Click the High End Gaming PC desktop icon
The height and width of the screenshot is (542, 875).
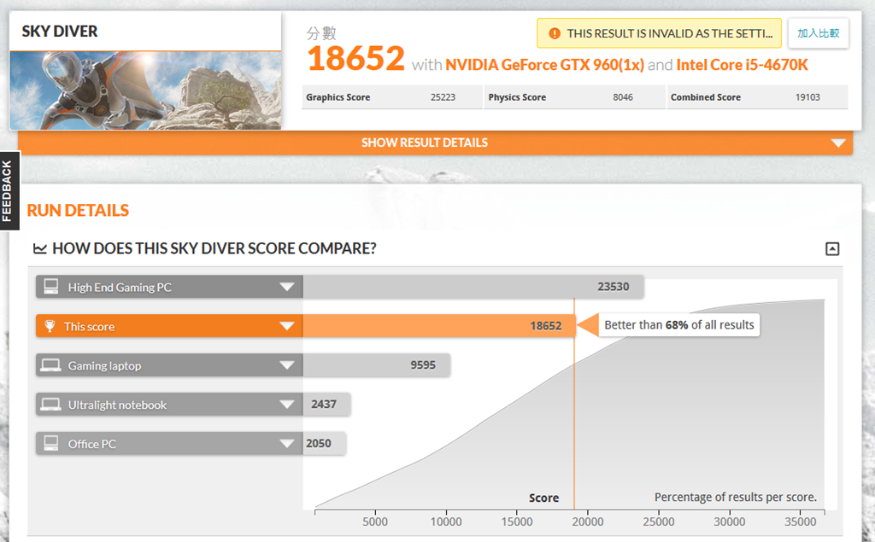pos(50,287)
